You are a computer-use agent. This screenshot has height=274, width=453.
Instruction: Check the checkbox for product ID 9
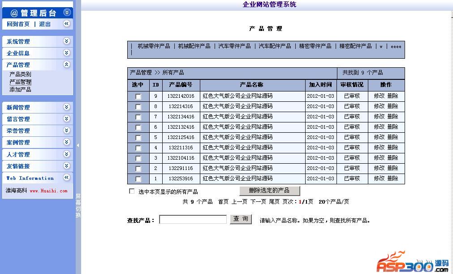click(138, 96)
